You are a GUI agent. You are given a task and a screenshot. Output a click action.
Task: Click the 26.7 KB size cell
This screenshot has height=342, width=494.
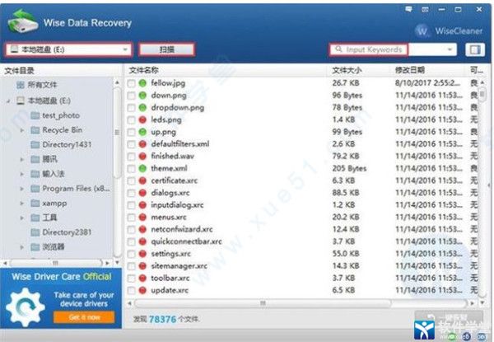pyautogui.click(x=346, y=83)
